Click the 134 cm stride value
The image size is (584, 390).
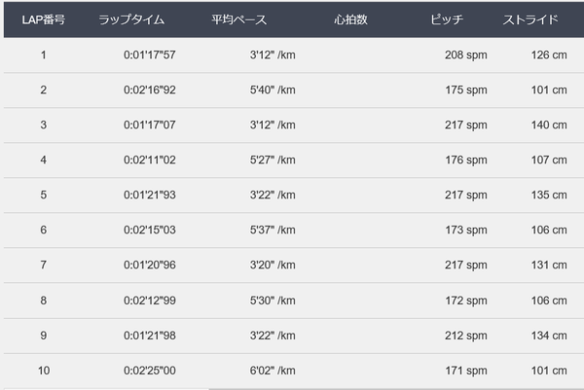(549, 336)
